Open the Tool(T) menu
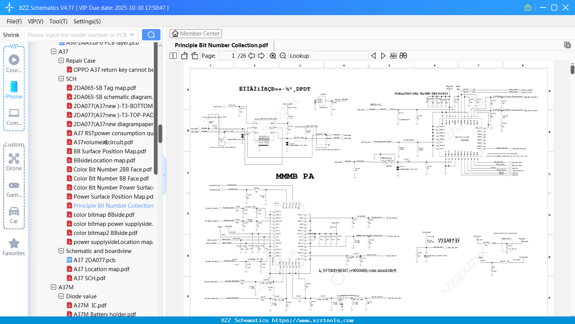This screenshot has width=575, height=324. (58, 22)
